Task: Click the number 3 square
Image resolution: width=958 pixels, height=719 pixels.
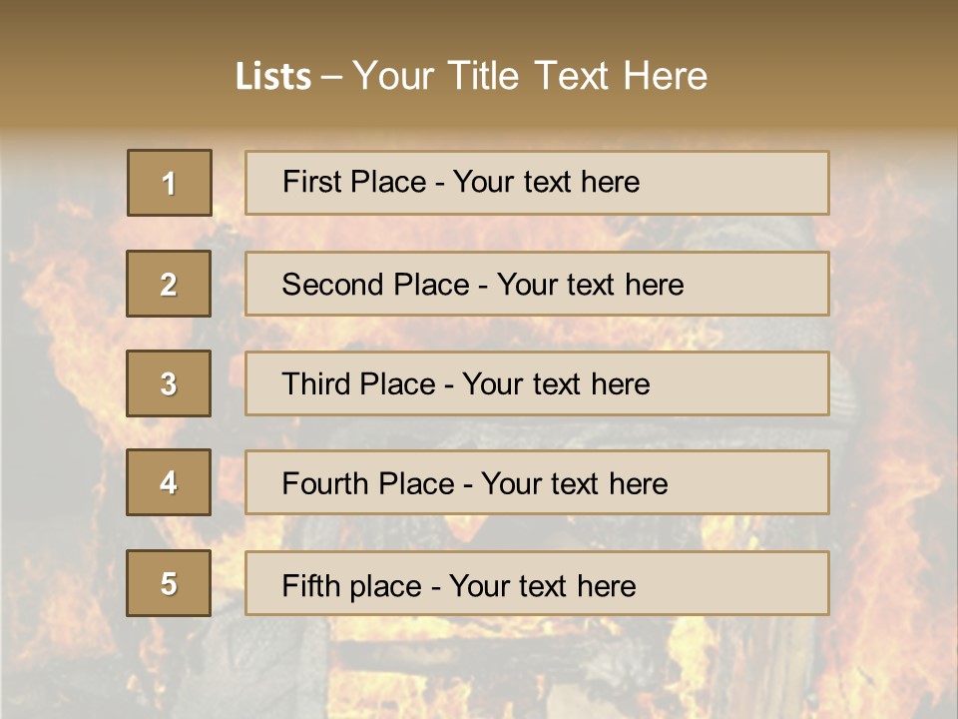Action: (x=169, y=383)
